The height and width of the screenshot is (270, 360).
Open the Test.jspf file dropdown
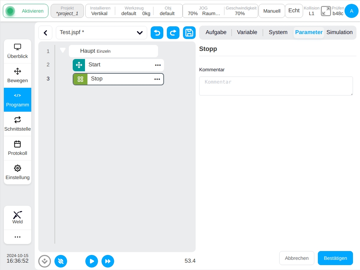[101, 33]
